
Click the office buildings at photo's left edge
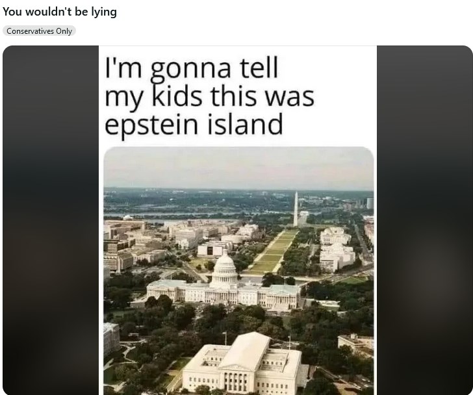[120, 246]
